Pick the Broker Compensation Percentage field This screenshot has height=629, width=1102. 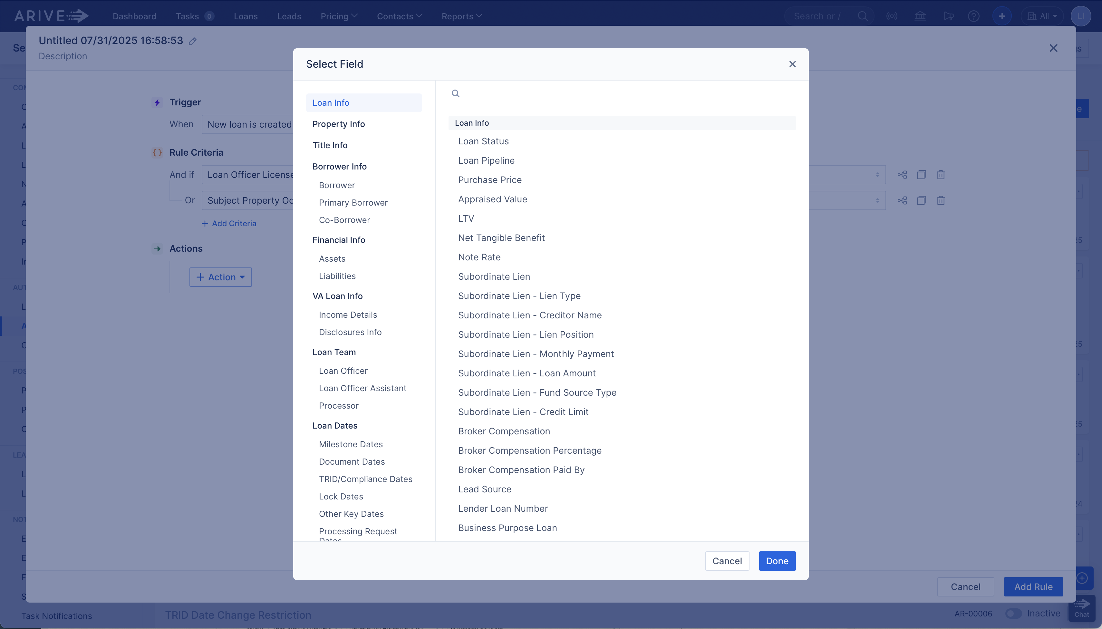click(x=530, y=450)
